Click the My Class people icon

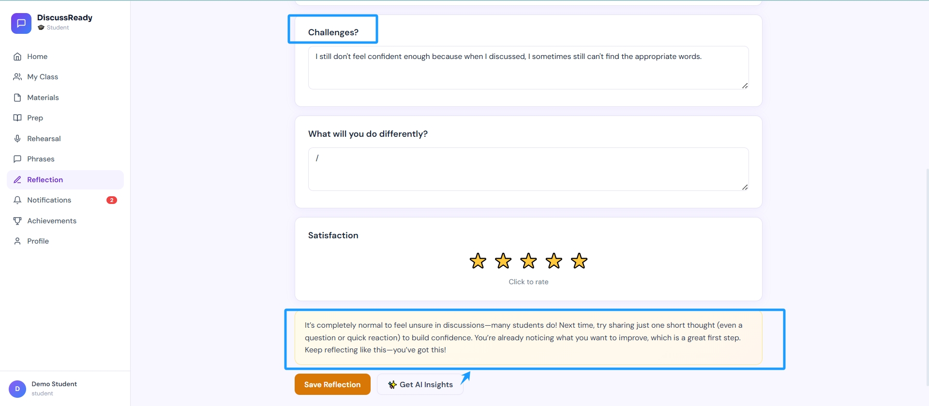click(17, 77)
